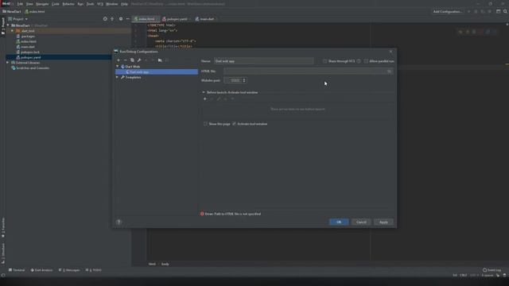Viewport: 509px width, 286px height.
Task: Open the Structure side tool window
Action: click(3, 253)
